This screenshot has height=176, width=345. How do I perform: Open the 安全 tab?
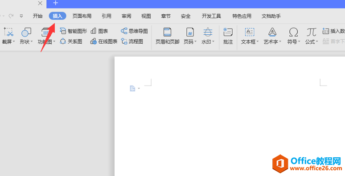tap(186, 16)
